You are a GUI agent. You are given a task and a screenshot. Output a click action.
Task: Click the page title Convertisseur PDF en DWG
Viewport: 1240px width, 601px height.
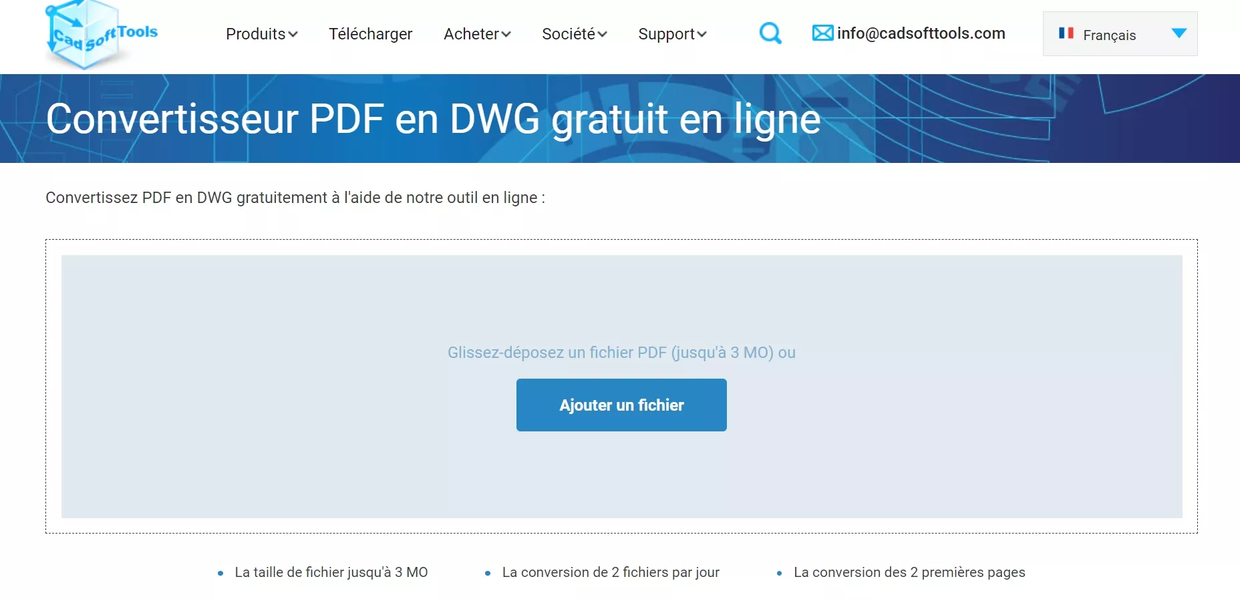click(433, 119)
